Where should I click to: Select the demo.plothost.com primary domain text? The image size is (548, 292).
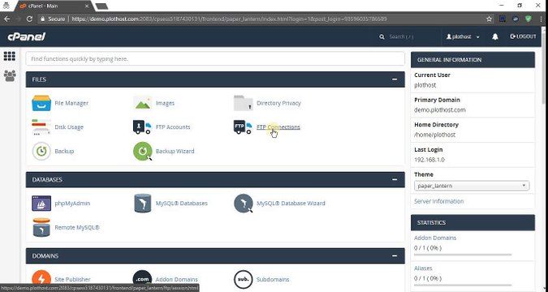[440, 110]
